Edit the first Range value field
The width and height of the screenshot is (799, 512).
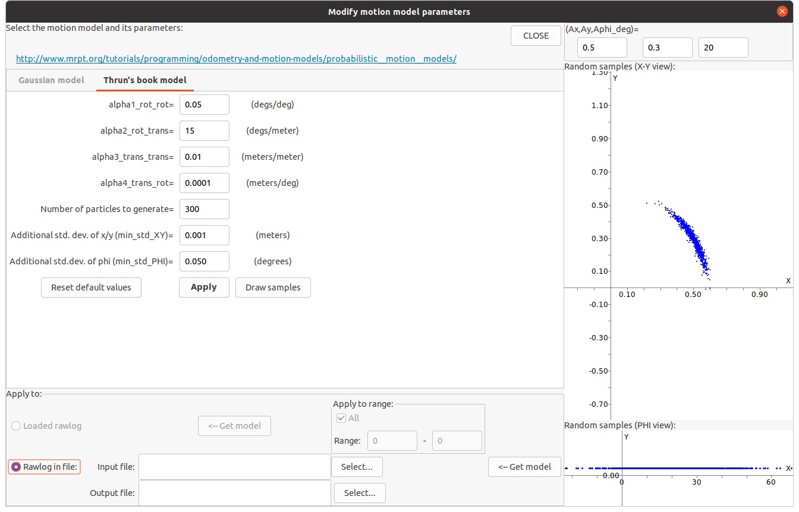[x=392, y=441]
